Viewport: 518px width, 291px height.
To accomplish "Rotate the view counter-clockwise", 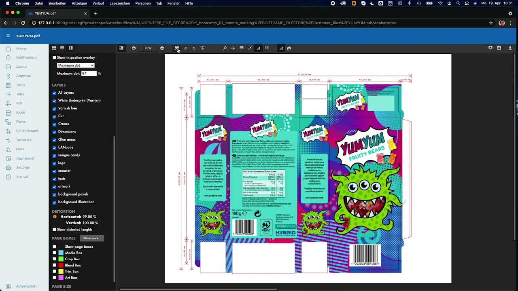I will point(185,48).
